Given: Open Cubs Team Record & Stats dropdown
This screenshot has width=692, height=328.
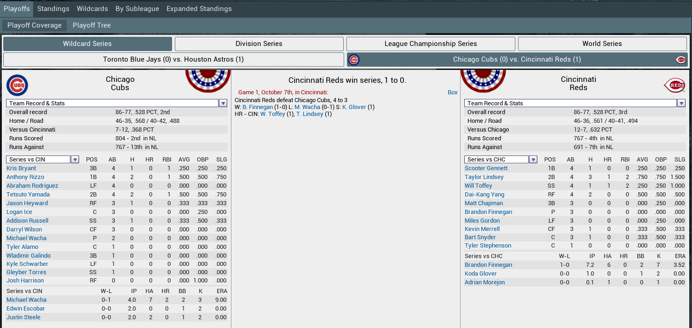Looking at the screenshot, I should (x=223, y=104).
